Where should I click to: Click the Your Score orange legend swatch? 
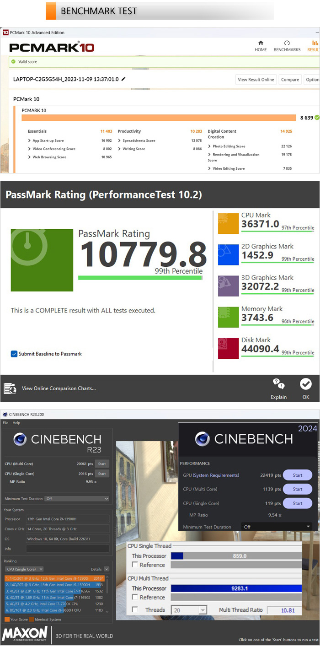[7, 620]
